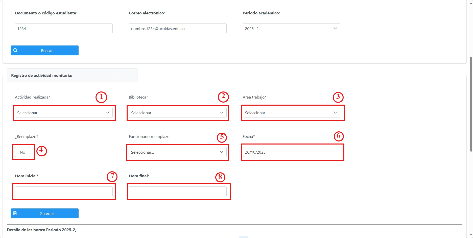Expand the Funcionario reemplazo dropdown
This screenshot has height=238, width=473.
pos(177,152)
